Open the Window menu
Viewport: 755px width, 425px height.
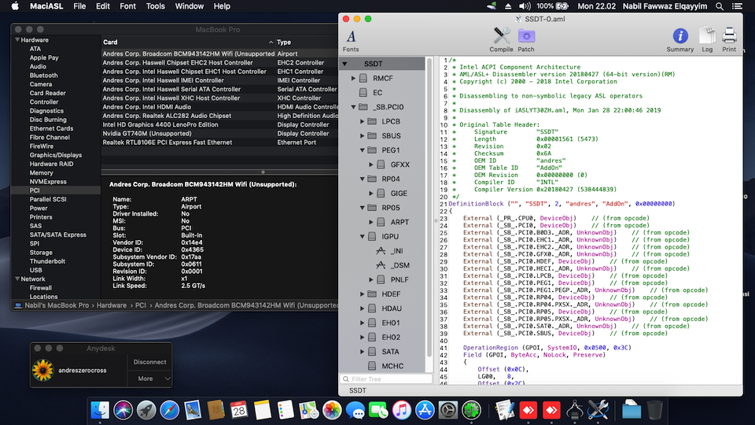pos(189,6)
